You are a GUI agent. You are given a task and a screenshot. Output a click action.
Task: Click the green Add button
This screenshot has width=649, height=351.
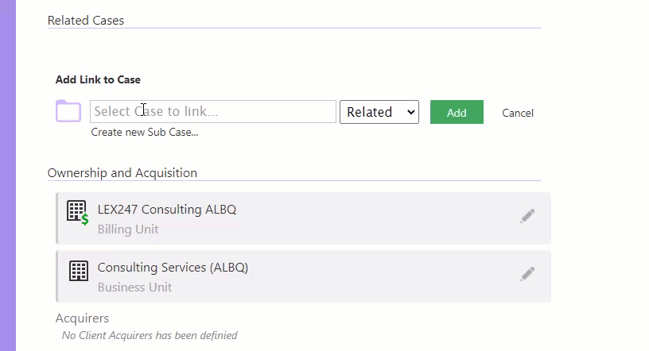tap(457, 112)
